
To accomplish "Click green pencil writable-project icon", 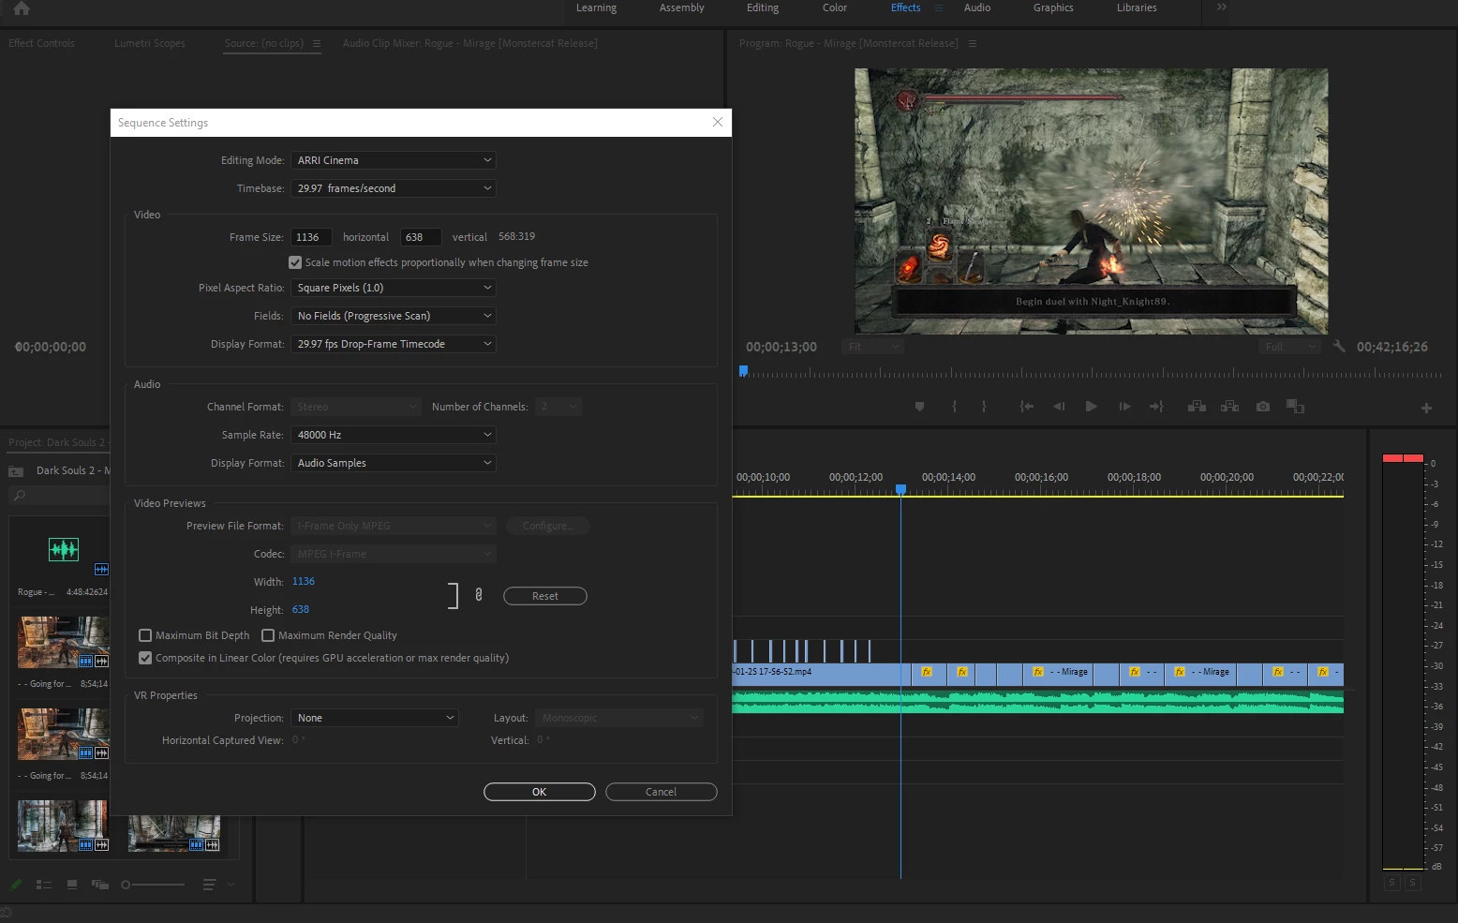I will [x=16, y=885].
